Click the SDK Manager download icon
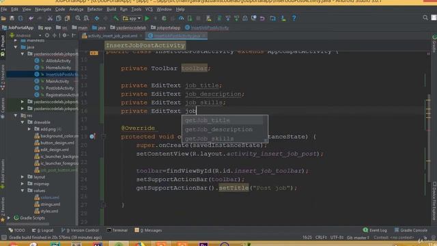This screenshot has height=246, width=437. click(283, 18)
